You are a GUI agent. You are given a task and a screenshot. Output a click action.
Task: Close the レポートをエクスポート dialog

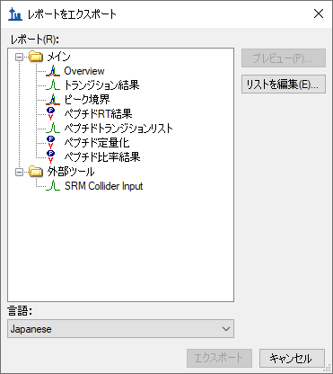pyautogui.click(x=319, y=13)
